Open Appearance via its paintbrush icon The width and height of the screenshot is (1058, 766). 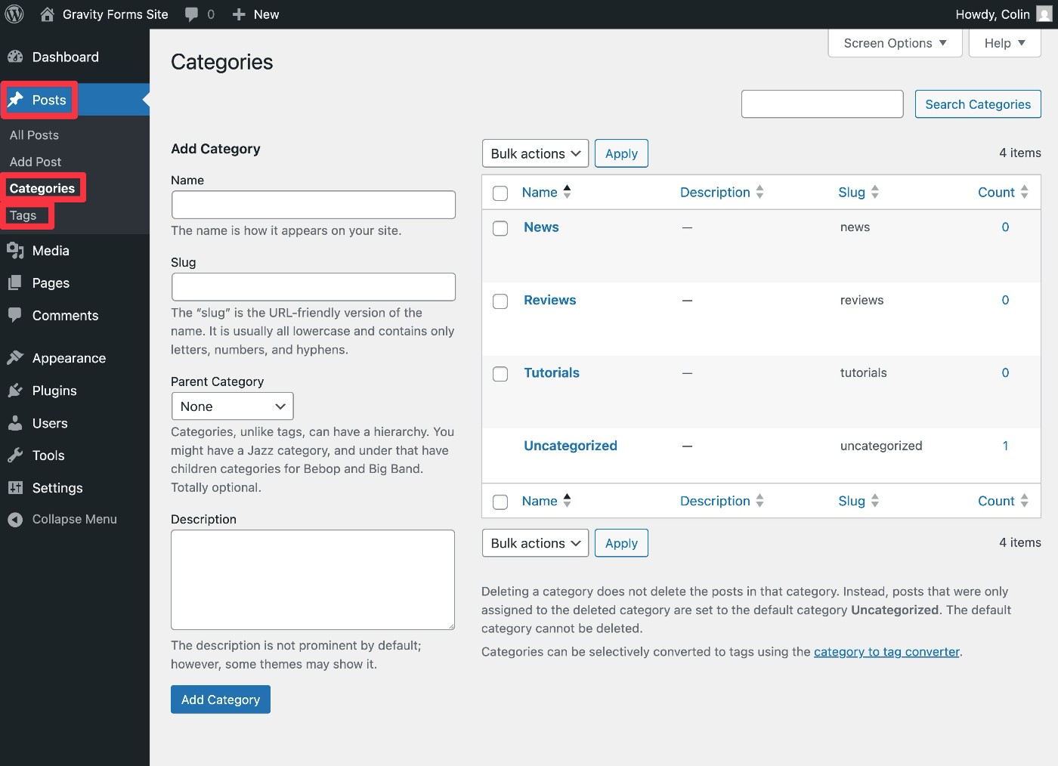point(15,357)
